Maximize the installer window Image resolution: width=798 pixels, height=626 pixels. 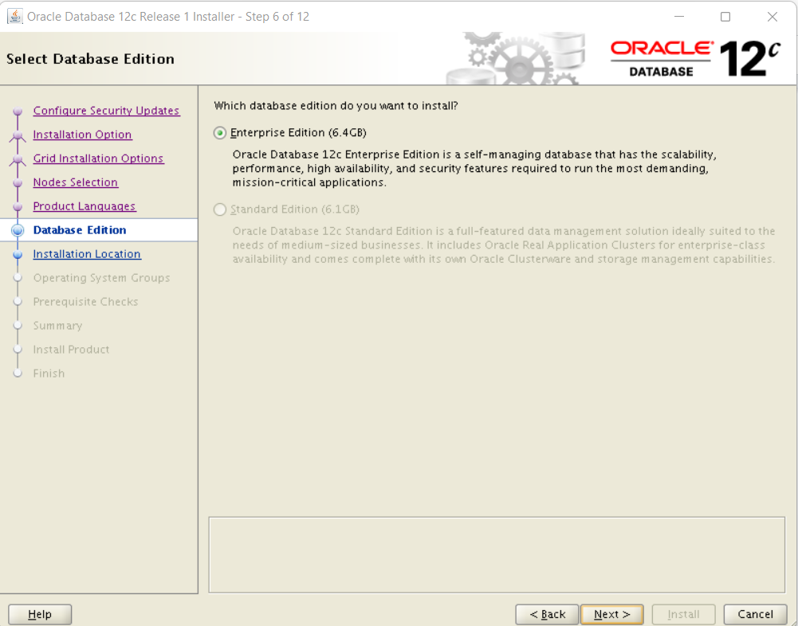725,17
